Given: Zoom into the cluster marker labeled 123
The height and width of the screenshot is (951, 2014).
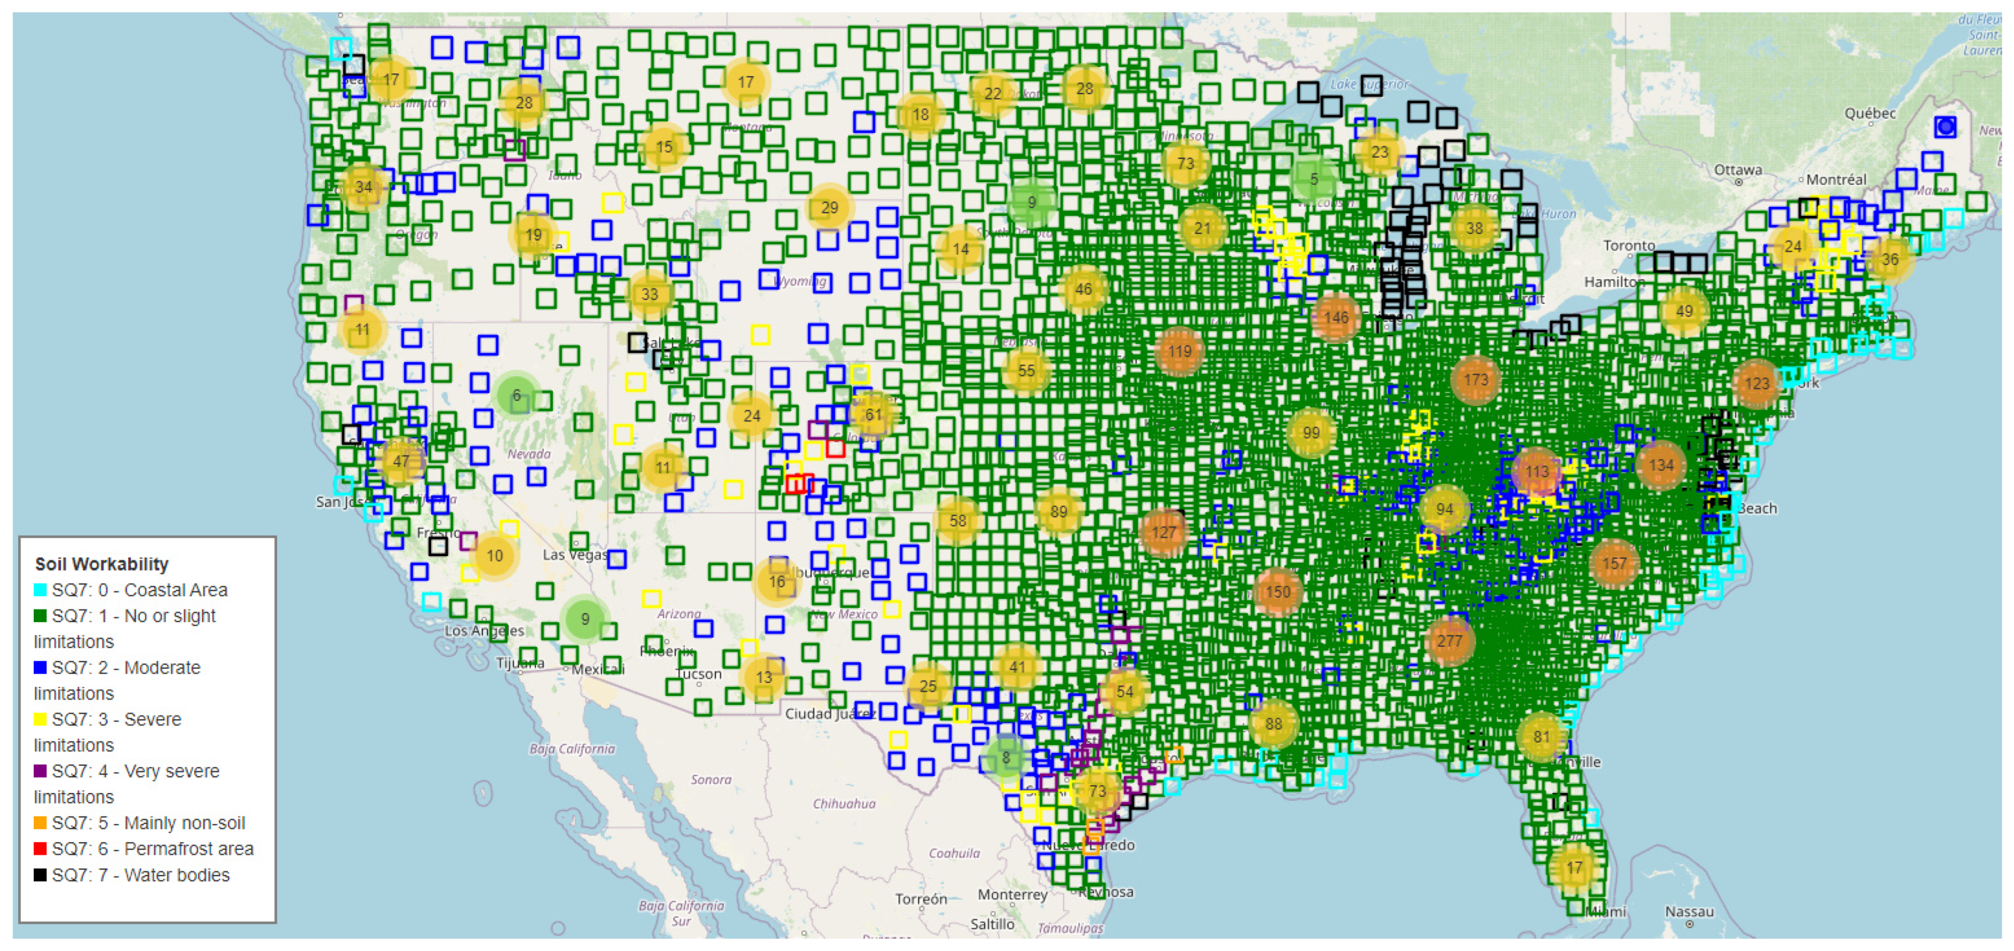Looking at the screenshot, I should tap(1756, 383).
